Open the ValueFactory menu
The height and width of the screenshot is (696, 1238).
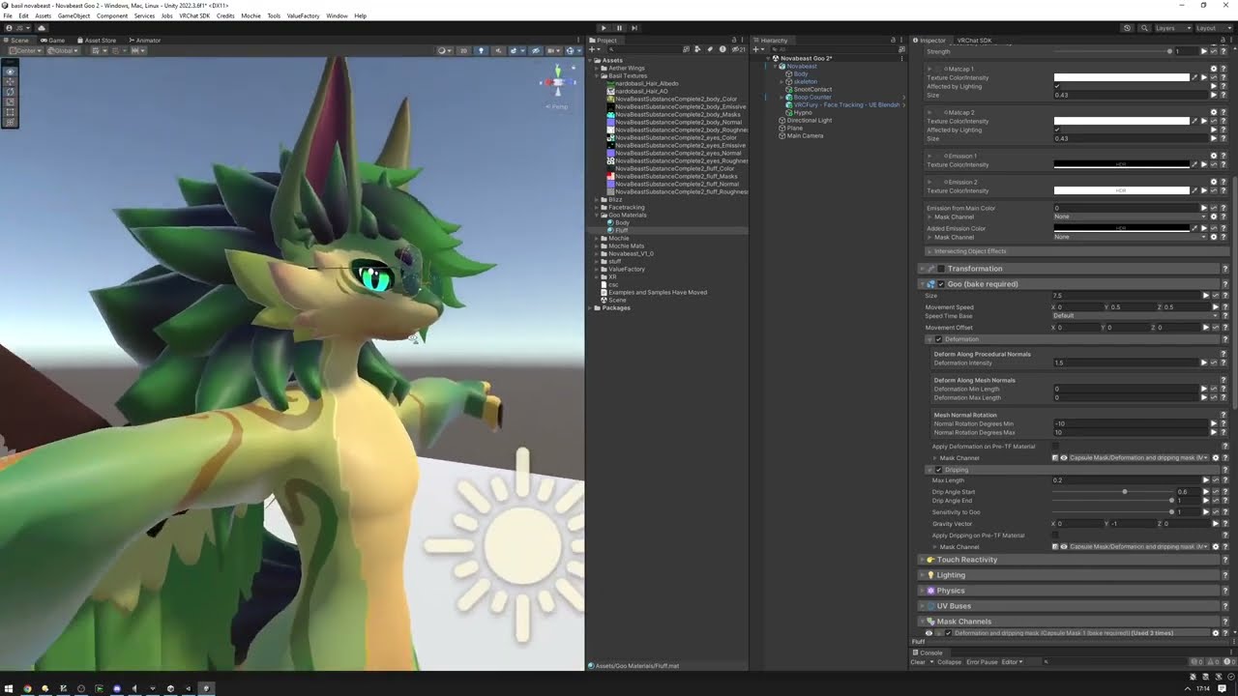coord(304,16)
